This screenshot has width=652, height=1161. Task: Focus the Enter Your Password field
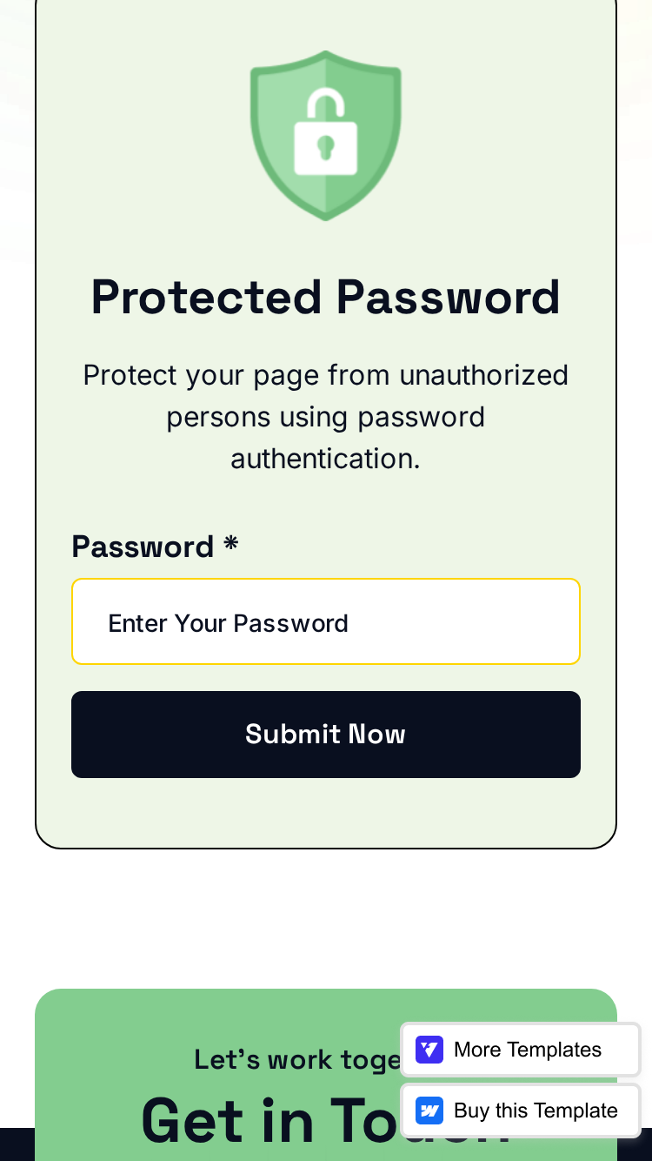pos(326,621)
